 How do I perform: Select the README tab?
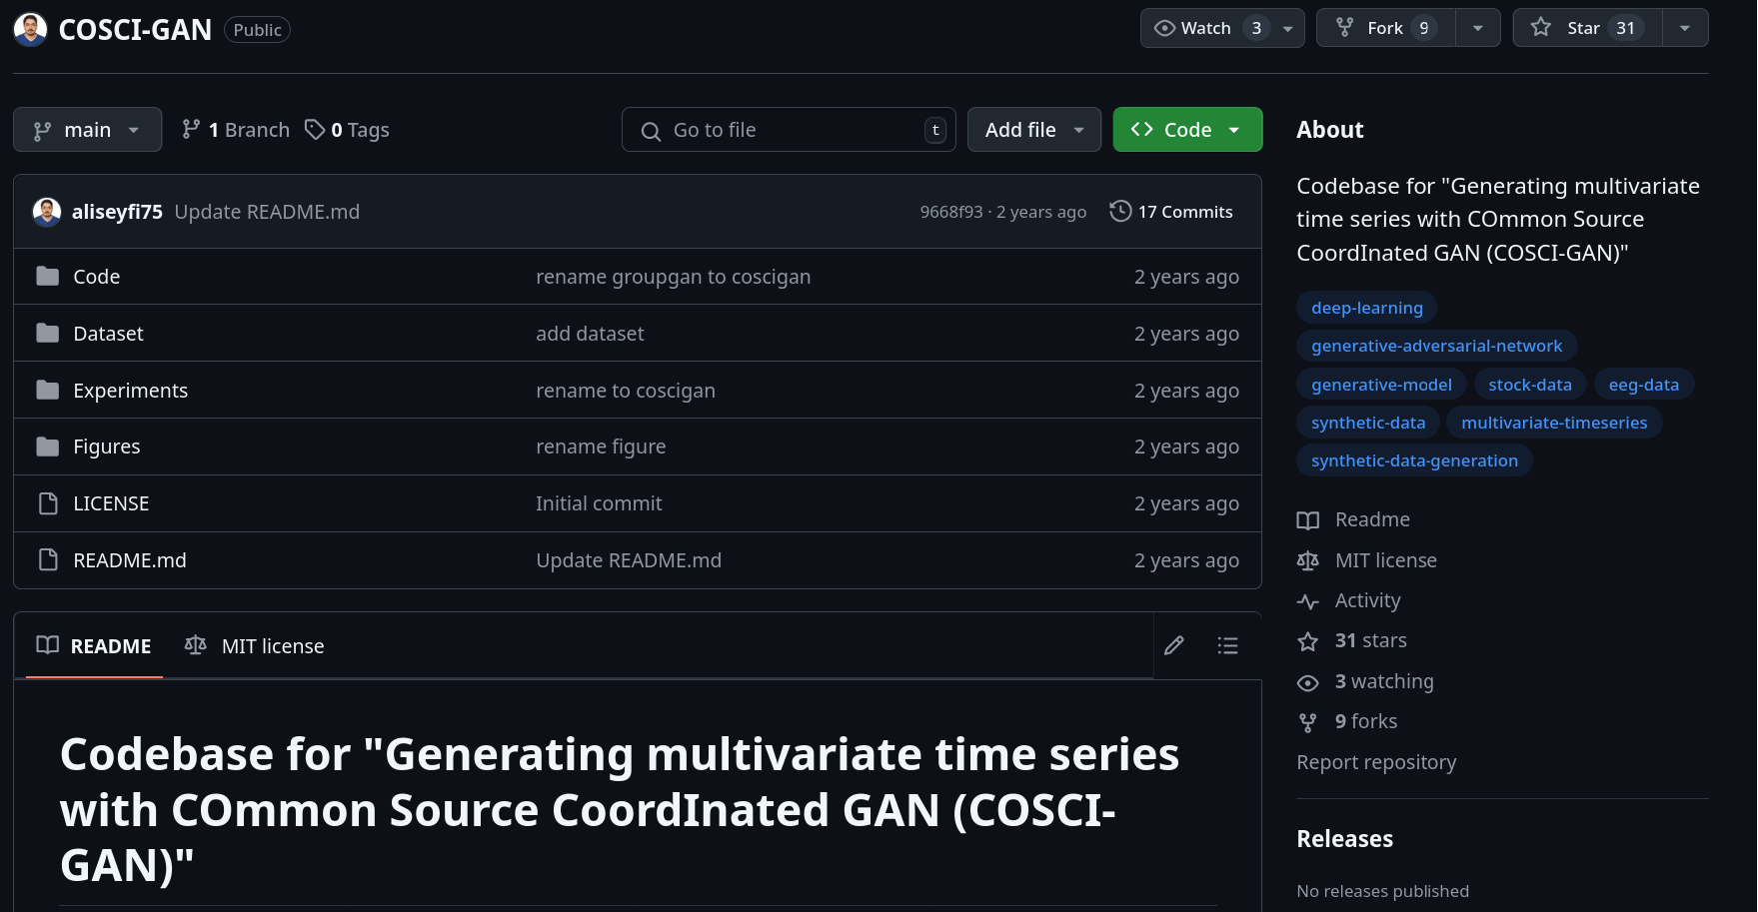(x=94, y=646)
